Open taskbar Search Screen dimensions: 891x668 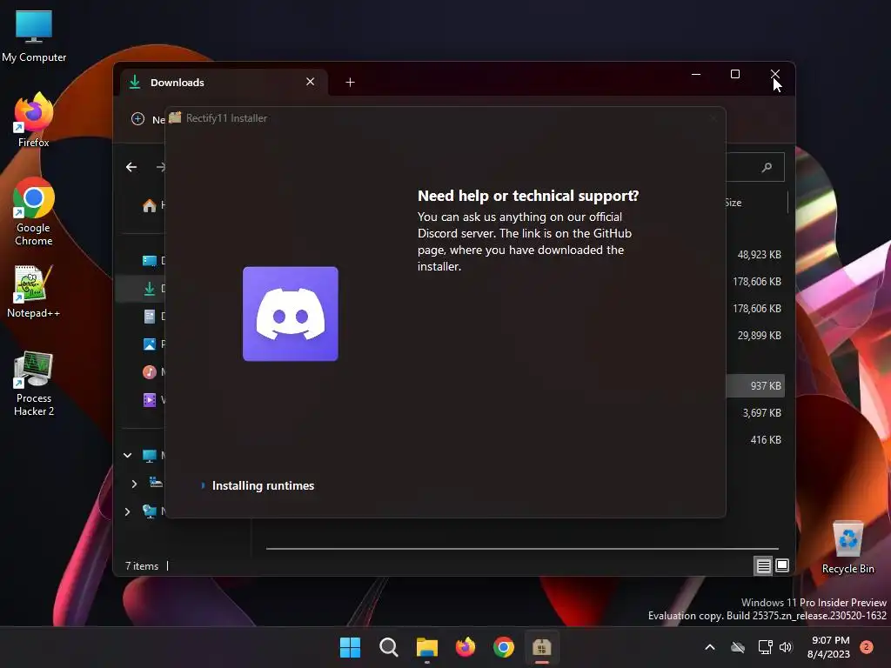pos(389,647)
